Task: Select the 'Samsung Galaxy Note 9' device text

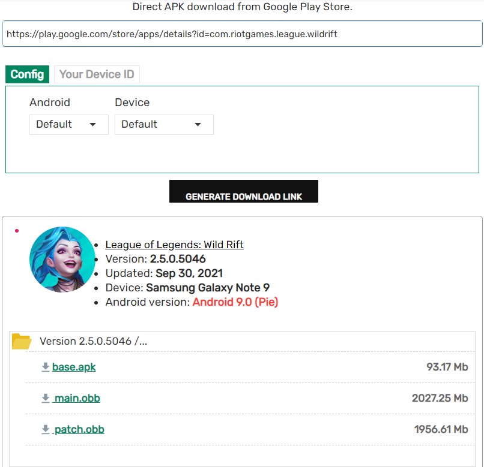Action: coord(208,288)
